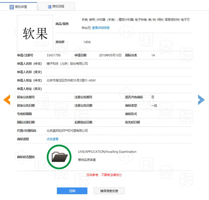This screenshot has height=200, width=209.
Task: Click the 申请人名称（英文） label
Action: click(30, 72)
